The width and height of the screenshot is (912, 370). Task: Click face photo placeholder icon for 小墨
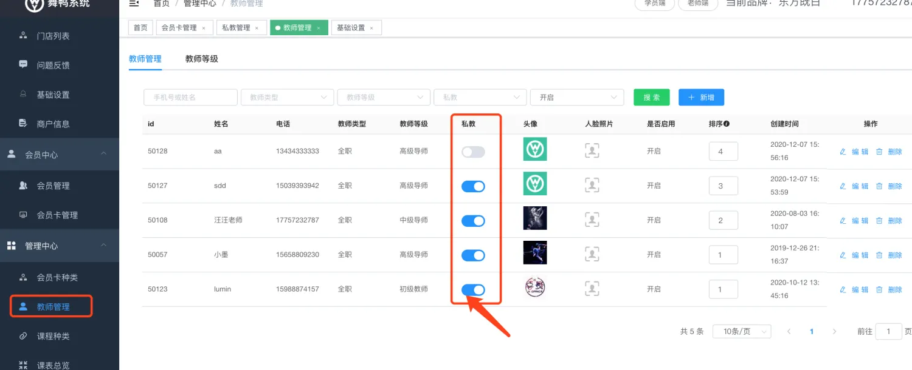click(x=592, y=255)
